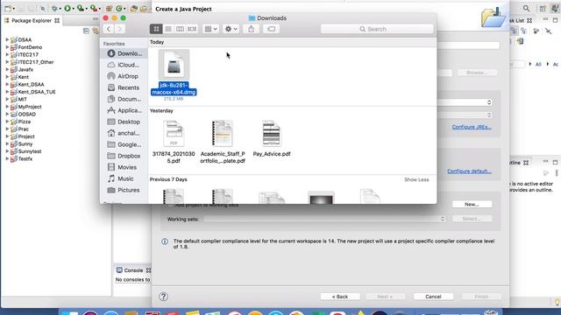The height and width of the screenshot is (315, 561).
Task: Click the Finder Search field
Action: (377, 29)
